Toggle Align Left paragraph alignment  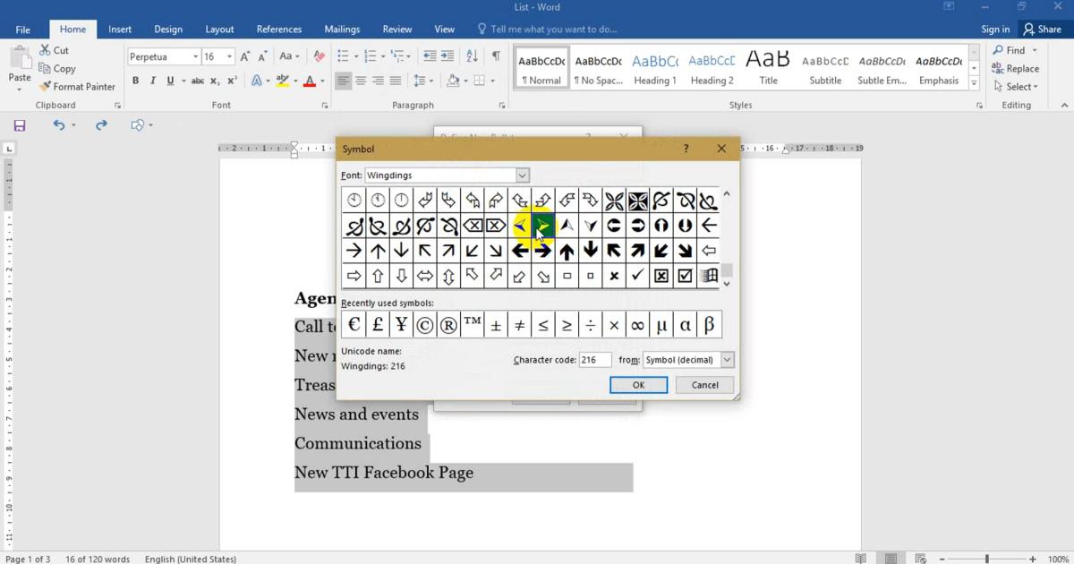(x=343, y=81)
